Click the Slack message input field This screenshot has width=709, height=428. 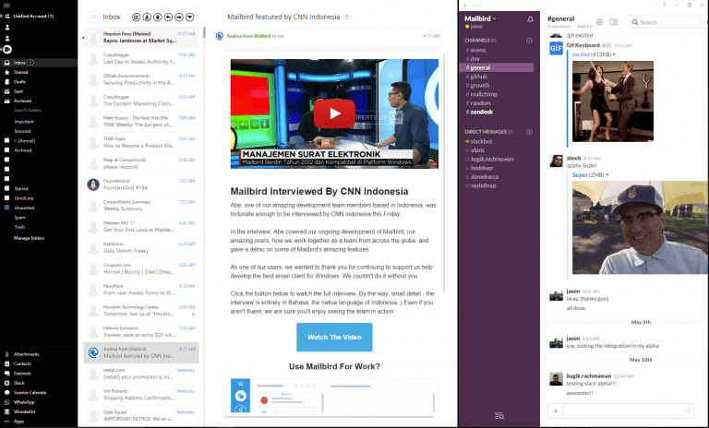pyautogui.click(x=623, y=410)
